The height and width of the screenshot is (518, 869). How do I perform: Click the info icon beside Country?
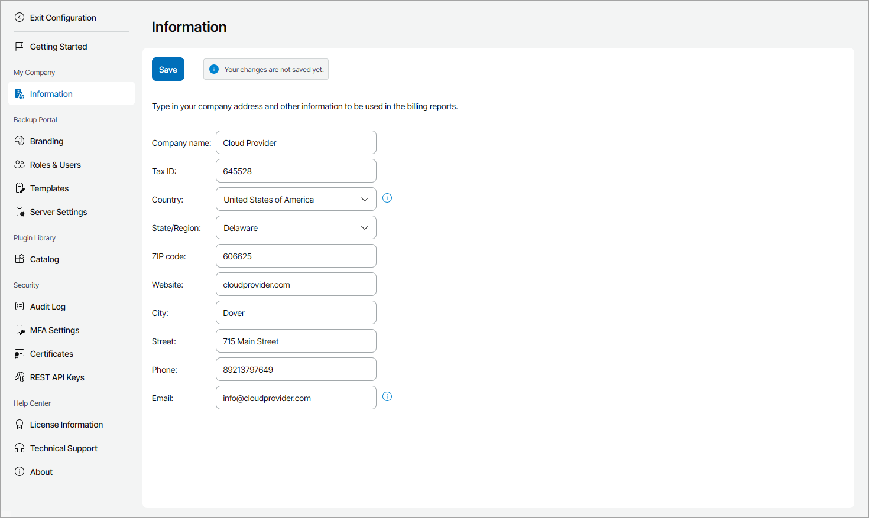click(x=387, y=198)
